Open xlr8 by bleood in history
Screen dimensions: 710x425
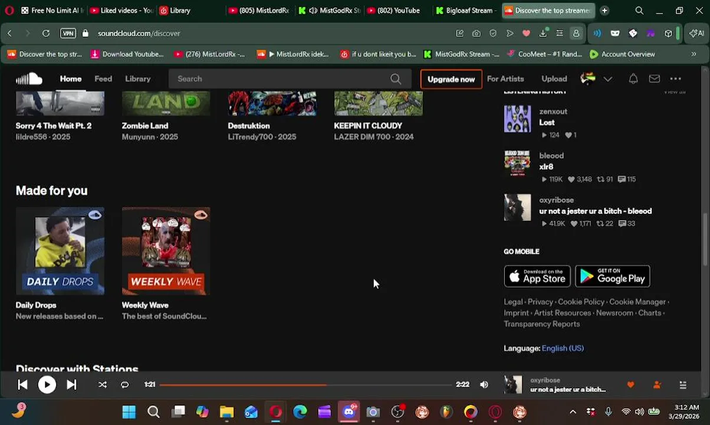point(546,167)
